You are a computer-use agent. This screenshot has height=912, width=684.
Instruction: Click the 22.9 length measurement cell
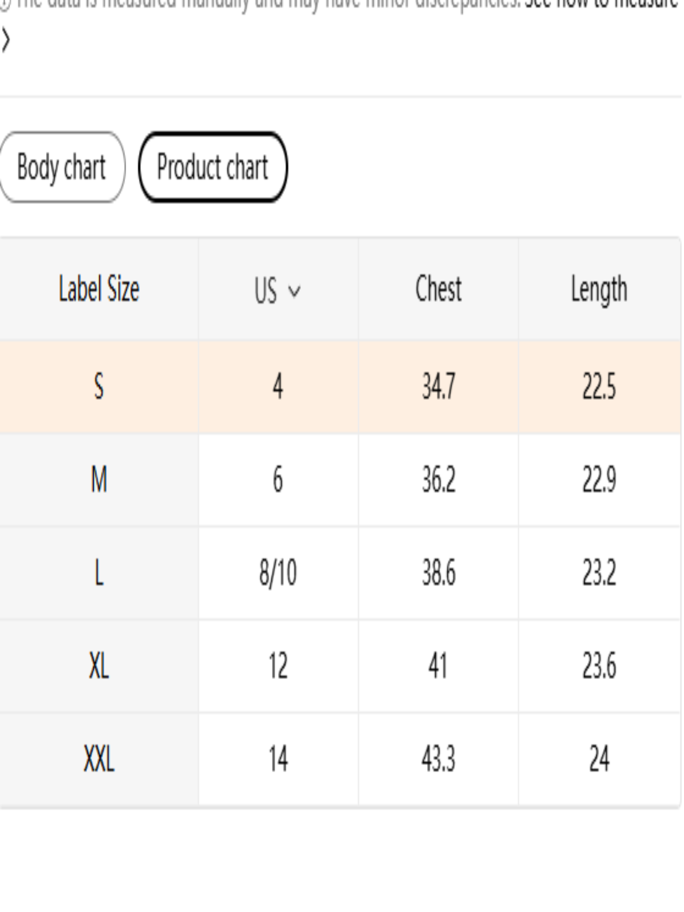click(599, 480)
